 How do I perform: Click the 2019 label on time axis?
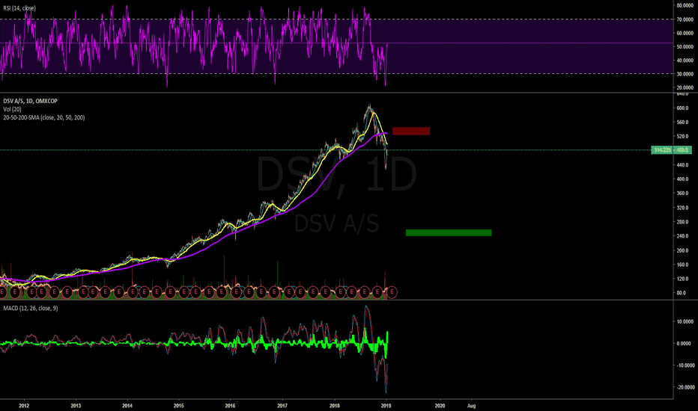386,406
